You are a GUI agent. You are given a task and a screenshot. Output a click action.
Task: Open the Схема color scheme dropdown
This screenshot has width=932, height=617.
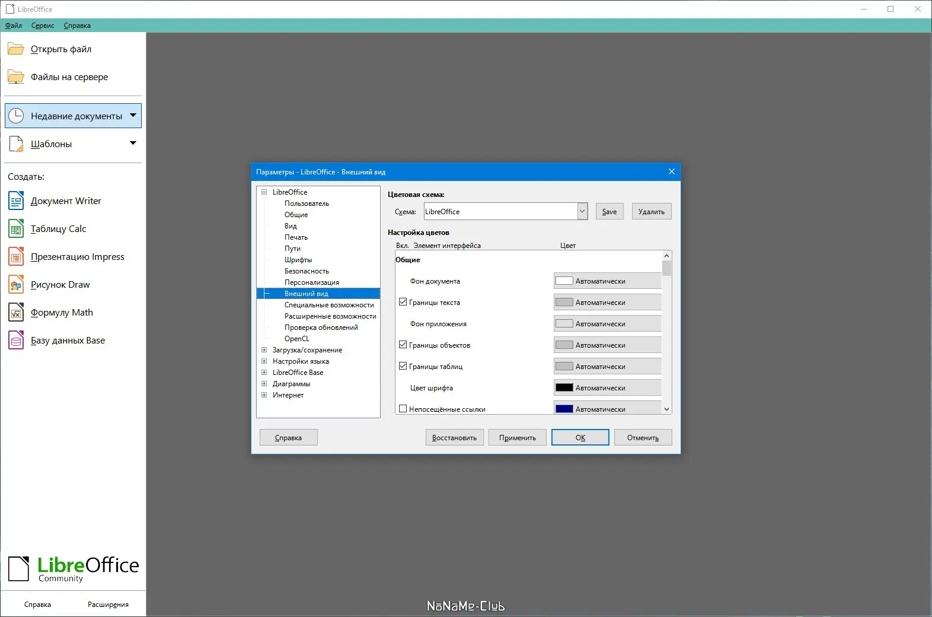coord(582,211)
